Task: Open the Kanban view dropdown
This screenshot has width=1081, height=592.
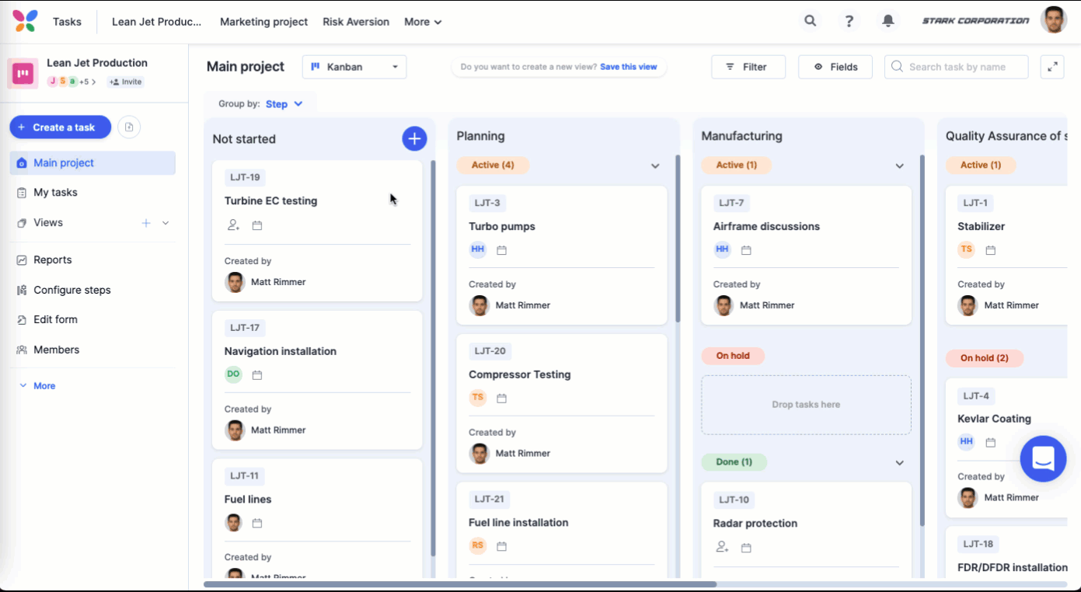Action: [x=354, y=67]
